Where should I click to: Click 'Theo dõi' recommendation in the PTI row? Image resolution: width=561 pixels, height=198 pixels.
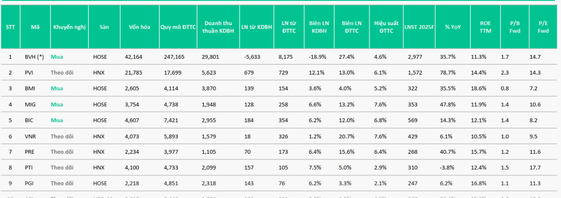(x=62, y=168)
